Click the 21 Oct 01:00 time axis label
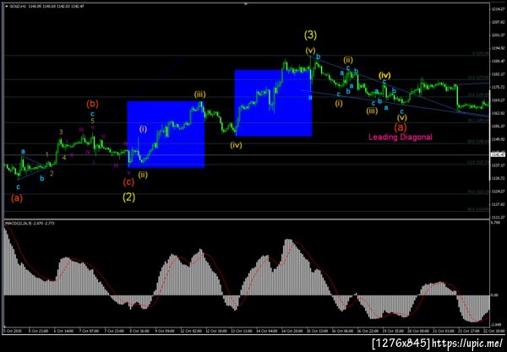 [x=444, y=331]
